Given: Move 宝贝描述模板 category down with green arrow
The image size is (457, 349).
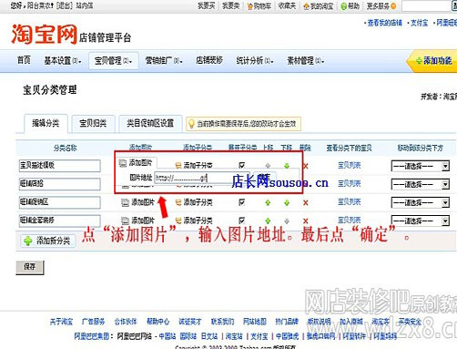Looking at the screenshot, I should pos(287,166).
